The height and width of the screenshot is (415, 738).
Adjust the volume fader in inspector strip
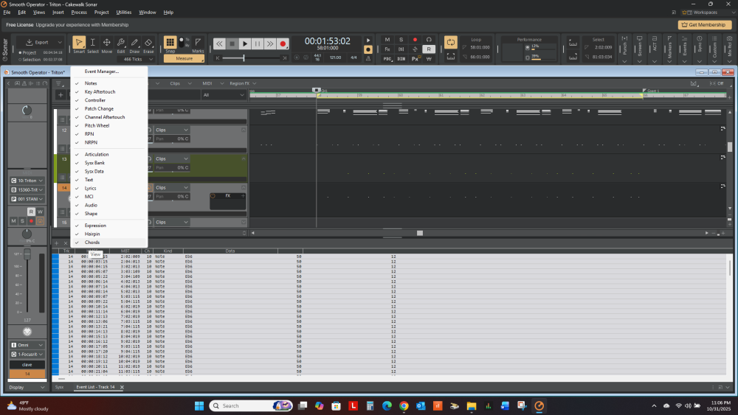(x=27, y=254)
